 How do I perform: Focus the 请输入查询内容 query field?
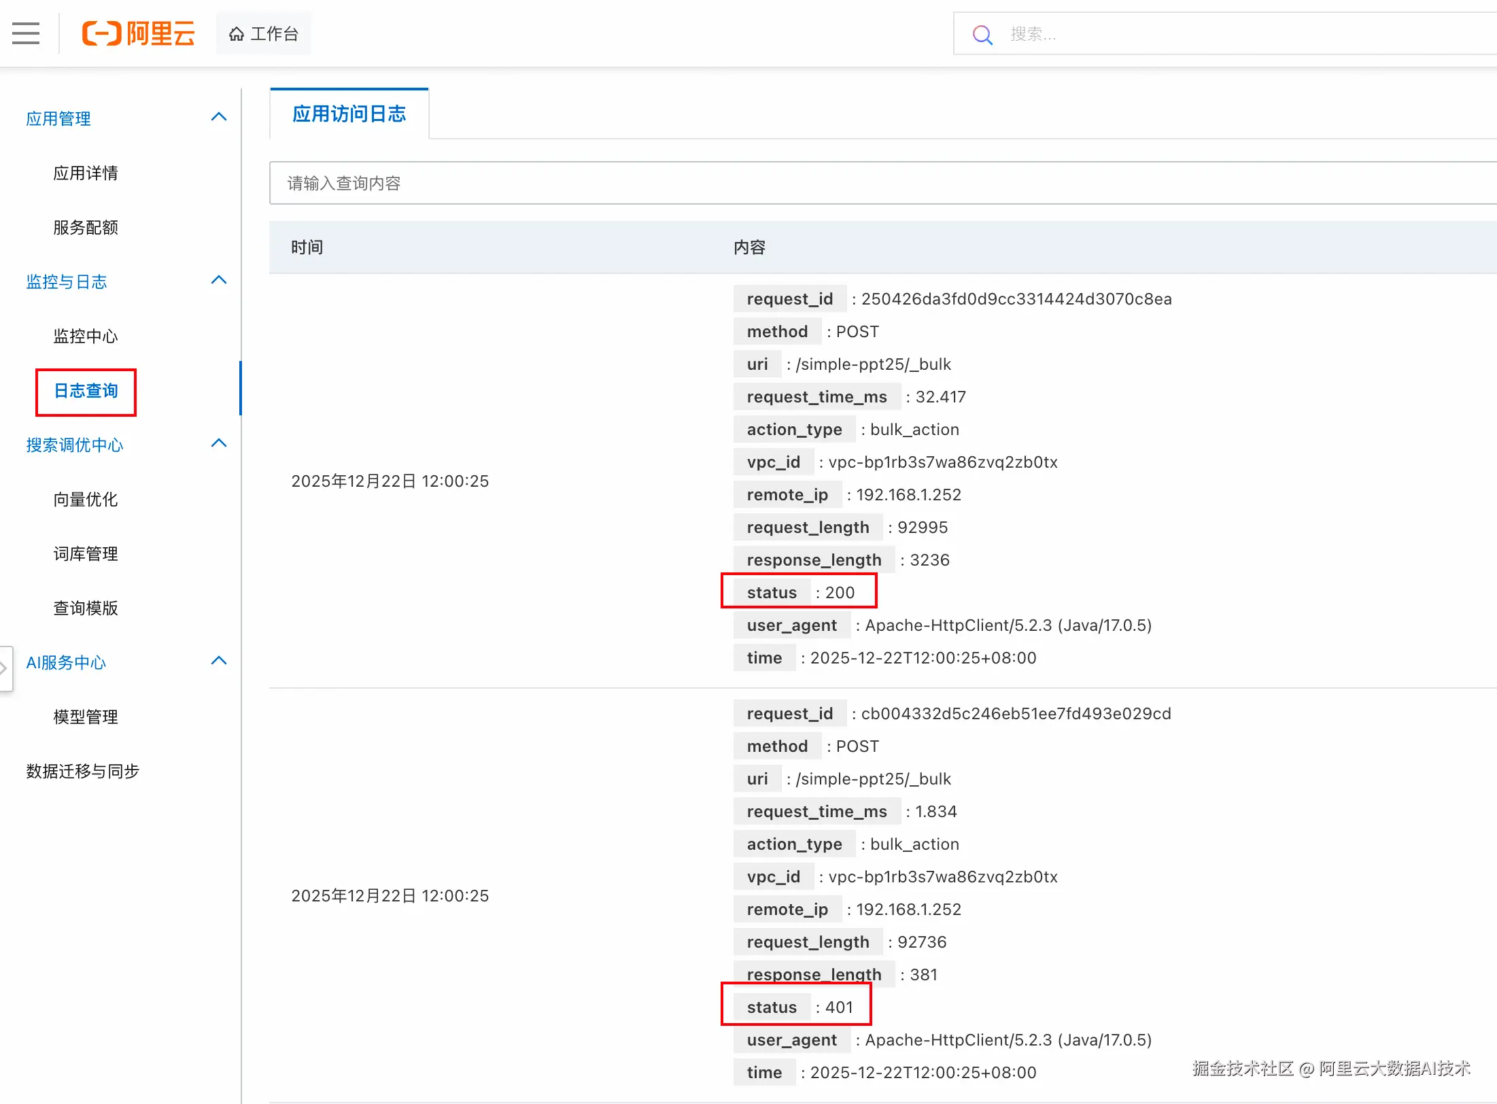pyautogui.click(x=816, y=184)
